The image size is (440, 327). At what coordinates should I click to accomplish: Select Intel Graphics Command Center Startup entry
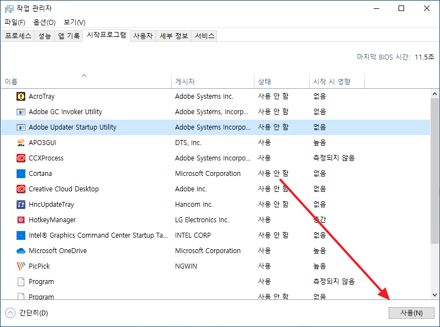(x=98, y=235)
